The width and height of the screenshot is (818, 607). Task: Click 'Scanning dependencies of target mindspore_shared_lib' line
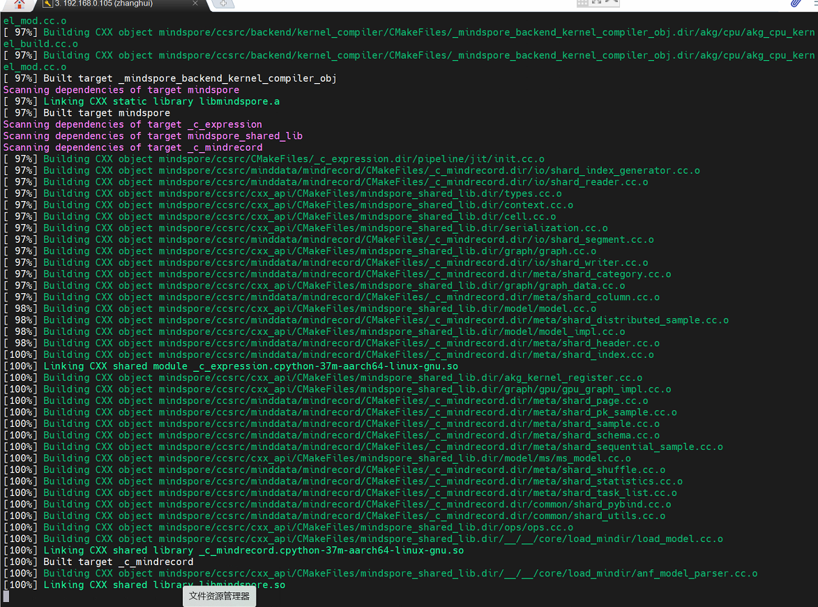coord(153,135)
